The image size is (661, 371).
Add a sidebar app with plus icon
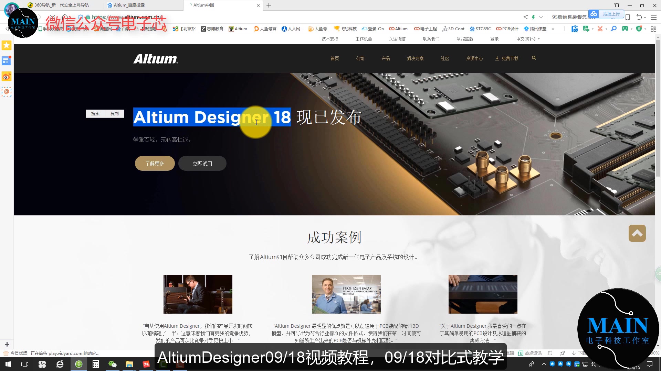7,344
